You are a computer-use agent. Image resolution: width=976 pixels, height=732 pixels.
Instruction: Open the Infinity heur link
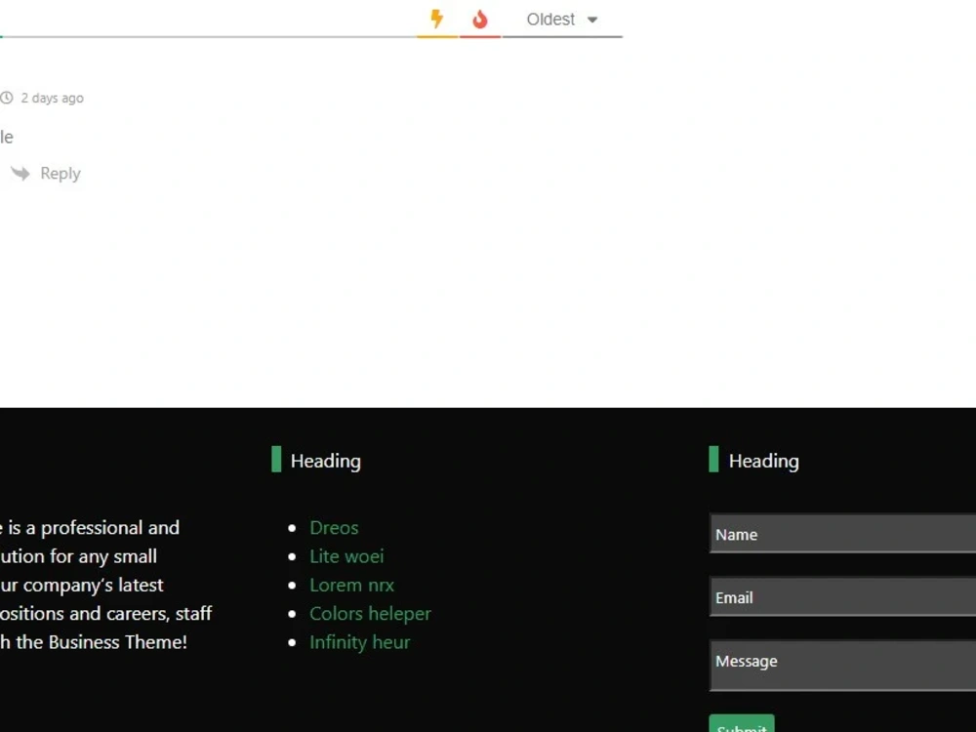359,642
